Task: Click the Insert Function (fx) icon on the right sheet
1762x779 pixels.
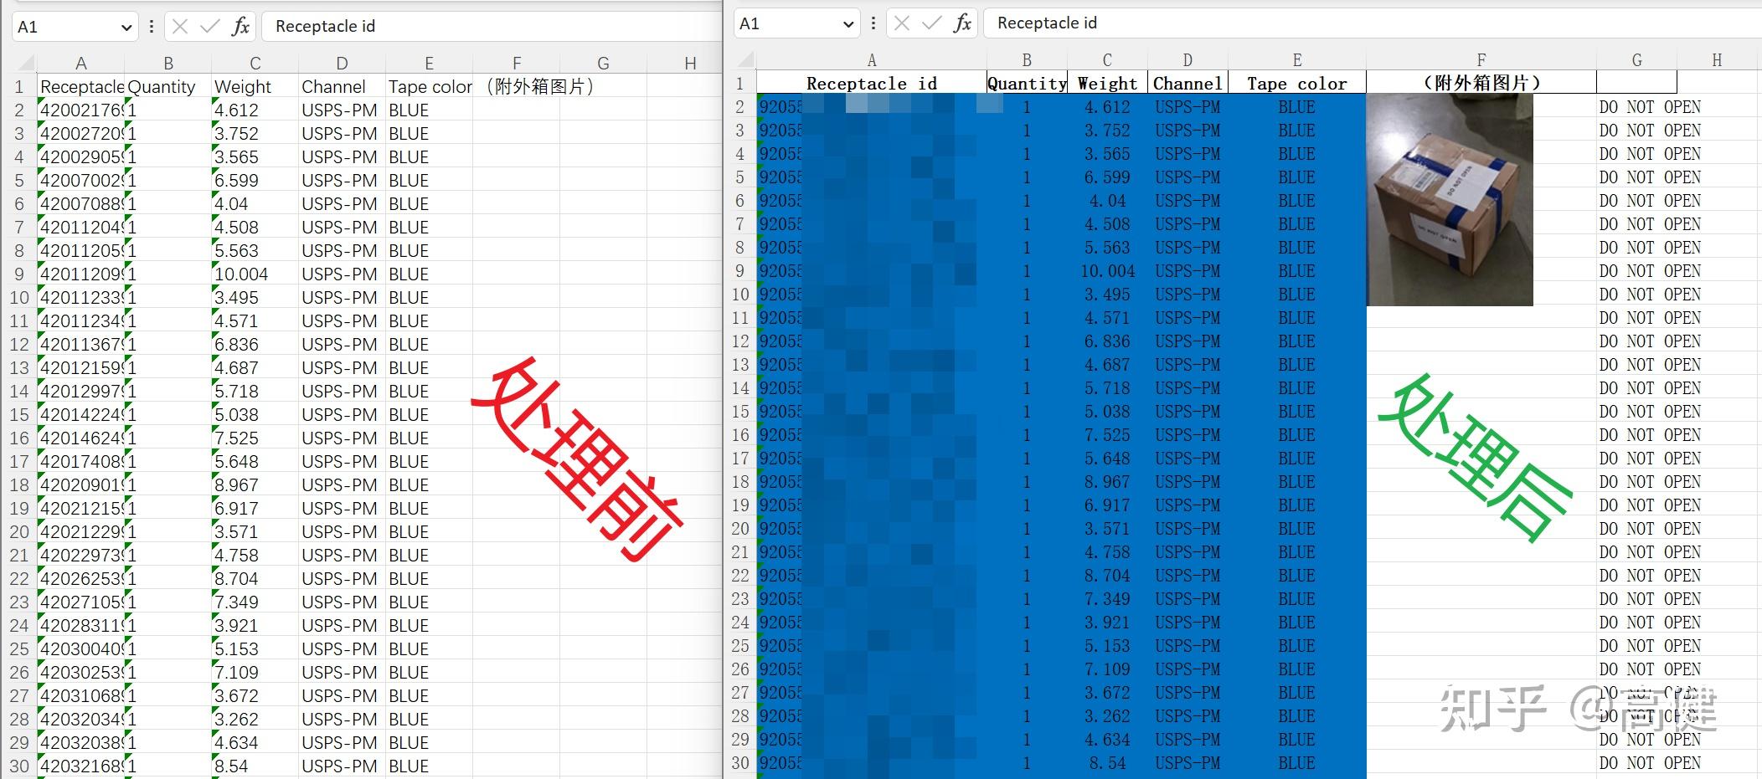Action: coord(963,23)
